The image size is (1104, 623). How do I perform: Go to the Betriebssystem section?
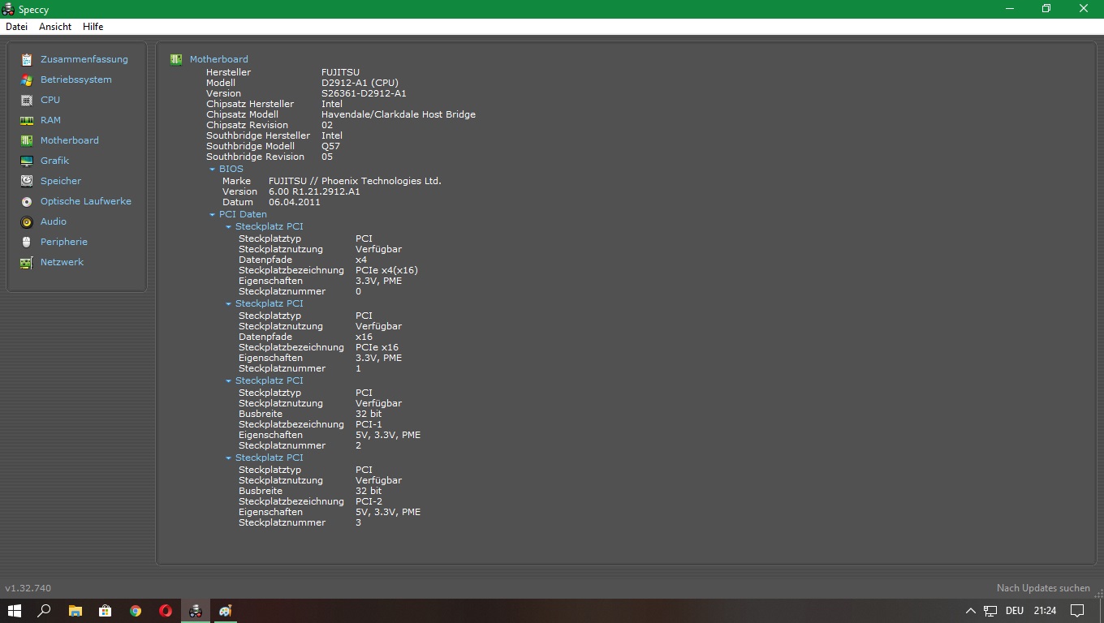(x=76, y=79)
